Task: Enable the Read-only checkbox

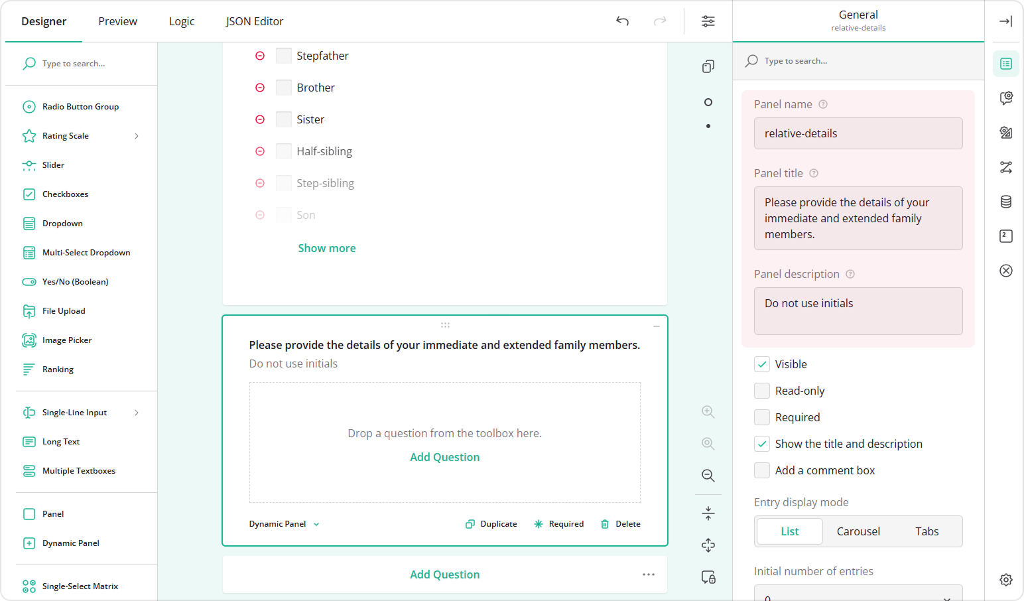Action: (x=761, y=391)
